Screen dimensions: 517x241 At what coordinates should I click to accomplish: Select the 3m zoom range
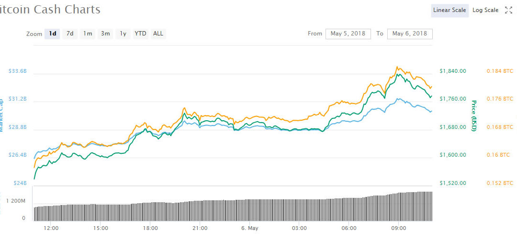105,34
